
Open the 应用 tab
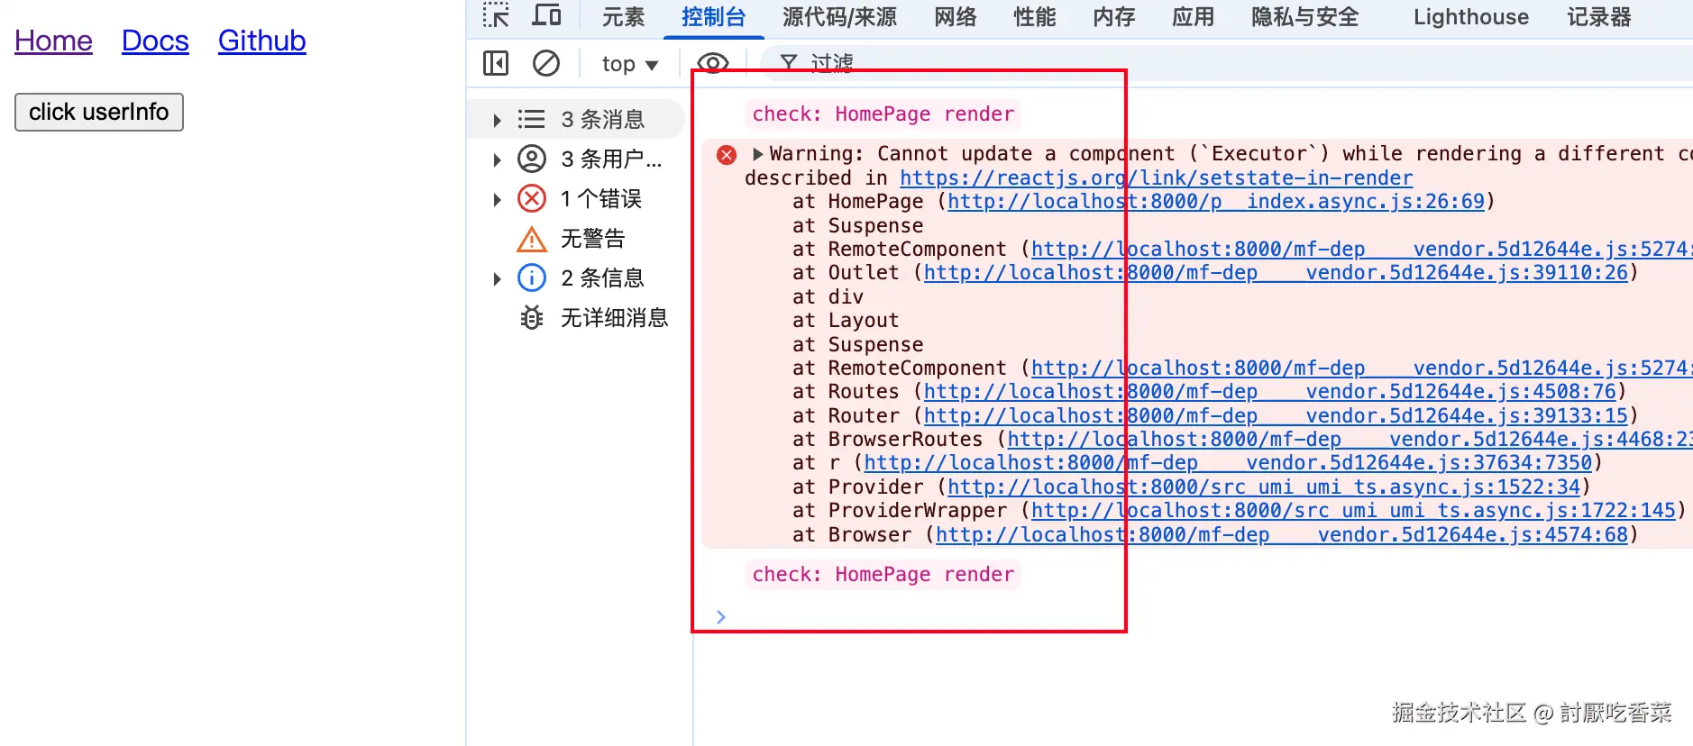(1194, 17)
